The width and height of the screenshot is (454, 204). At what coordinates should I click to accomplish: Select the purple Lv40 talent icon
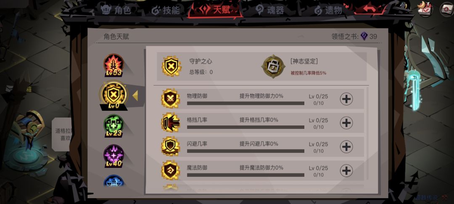[x=114, y=156]
